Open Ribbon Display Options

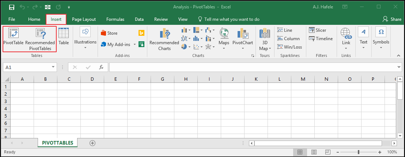coord(345,7)
